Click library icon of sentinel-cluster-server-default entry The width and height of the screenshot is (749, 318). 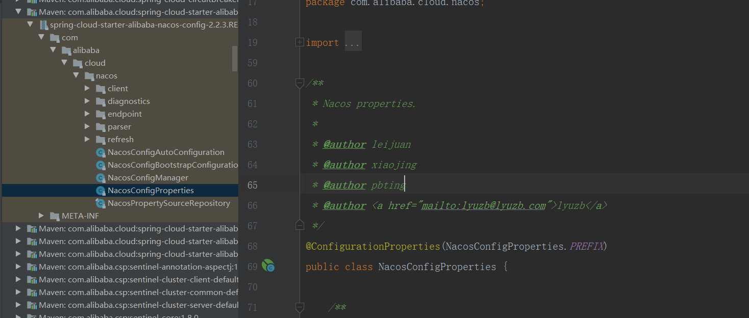32,305
